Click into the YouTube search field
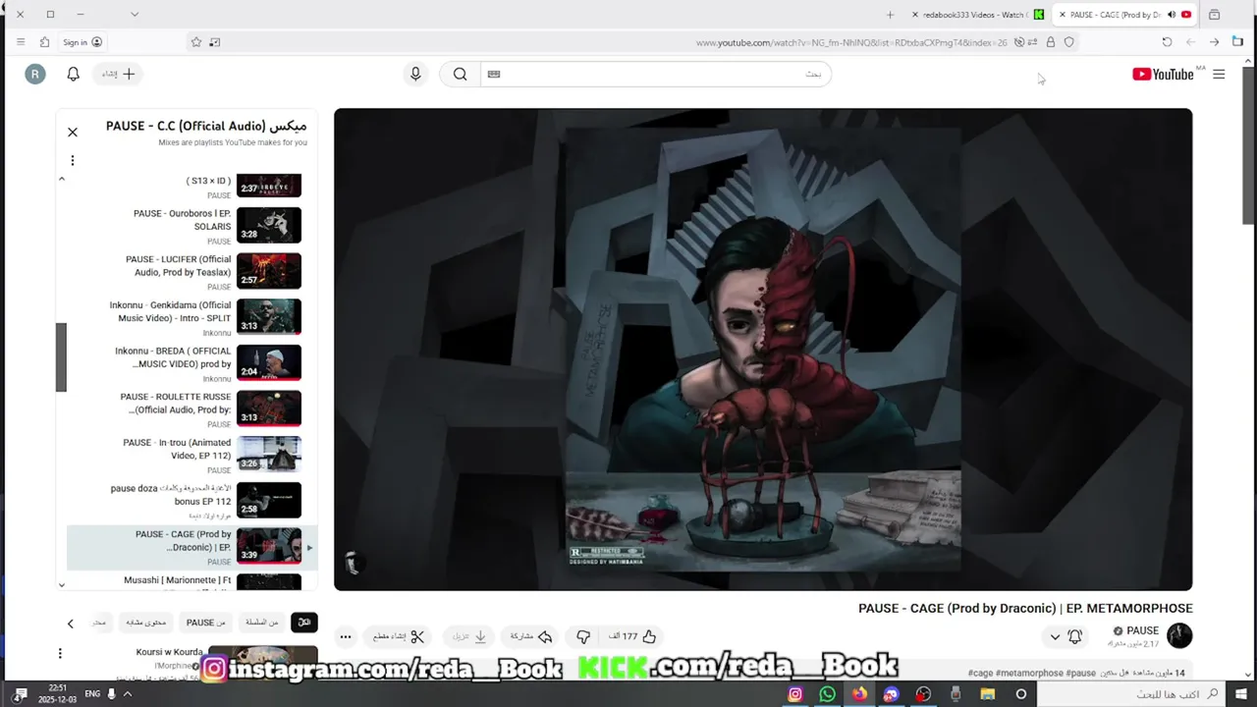Viewport: 1257px width, 707px height. point(656,74)
